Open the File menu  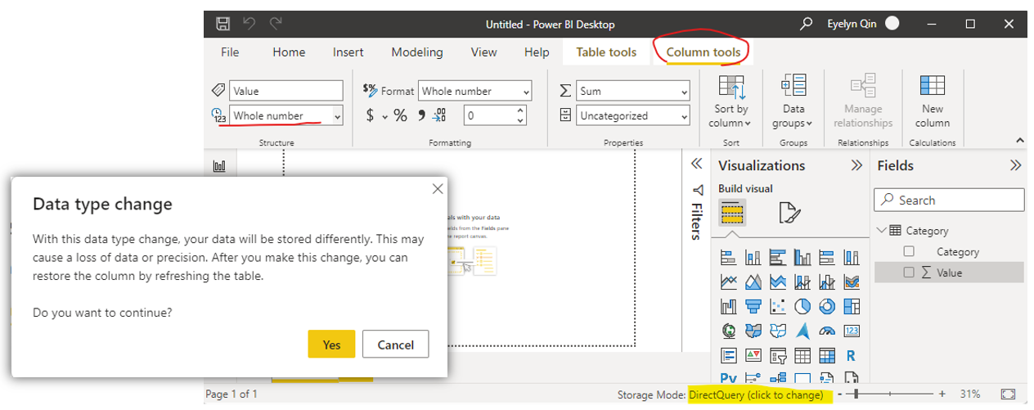point(230,52)
